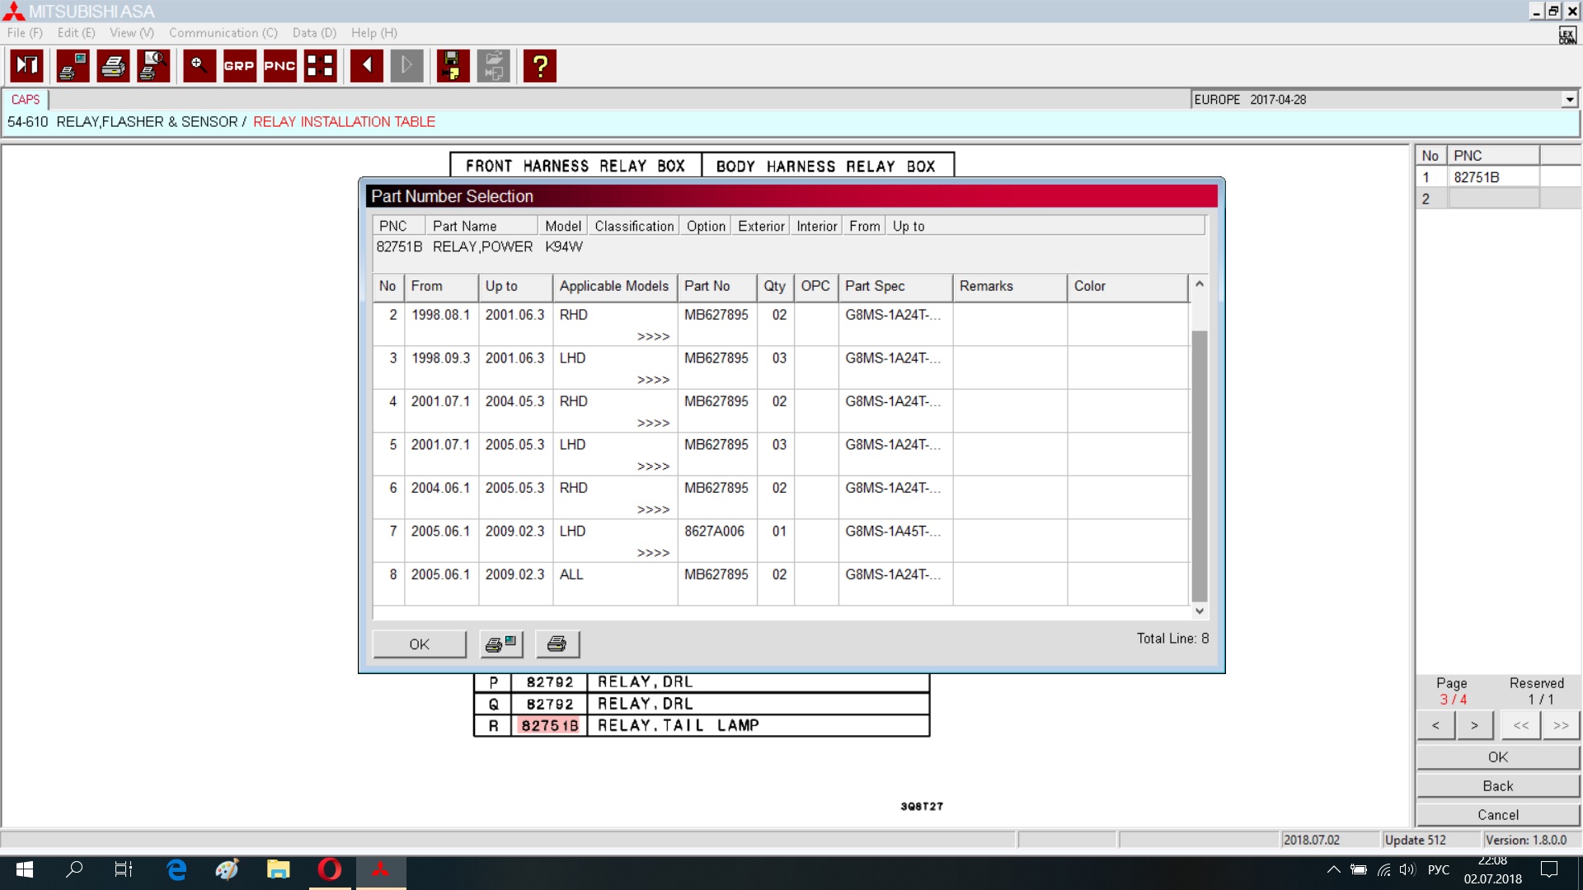Go to next page with > button
The width and height of the screenshot is (1583, 890).
[x=1474, y=725]
